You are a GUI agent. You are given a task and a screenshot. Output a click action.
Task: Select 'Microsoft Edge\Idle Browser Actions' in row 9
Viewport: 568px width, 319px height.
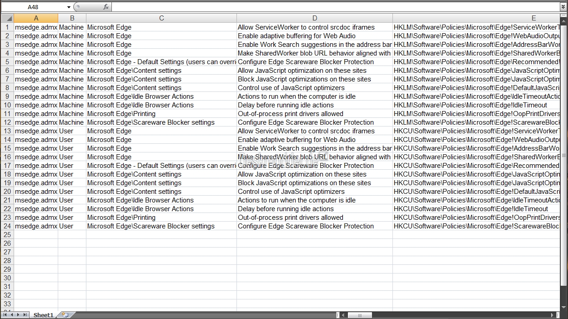click(x=161, y=96)
